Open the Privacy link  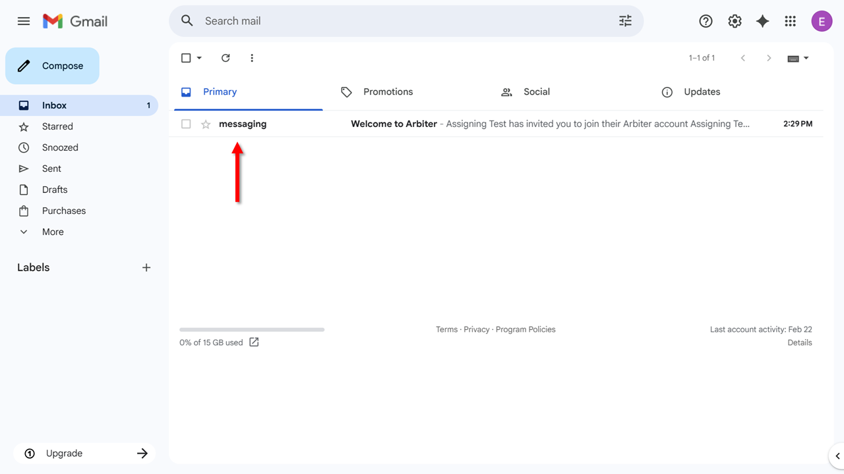click(477, 329)
